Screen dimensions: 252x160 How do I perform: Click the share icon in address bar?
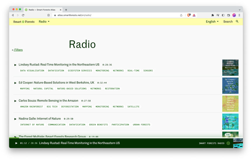(181, 15)
